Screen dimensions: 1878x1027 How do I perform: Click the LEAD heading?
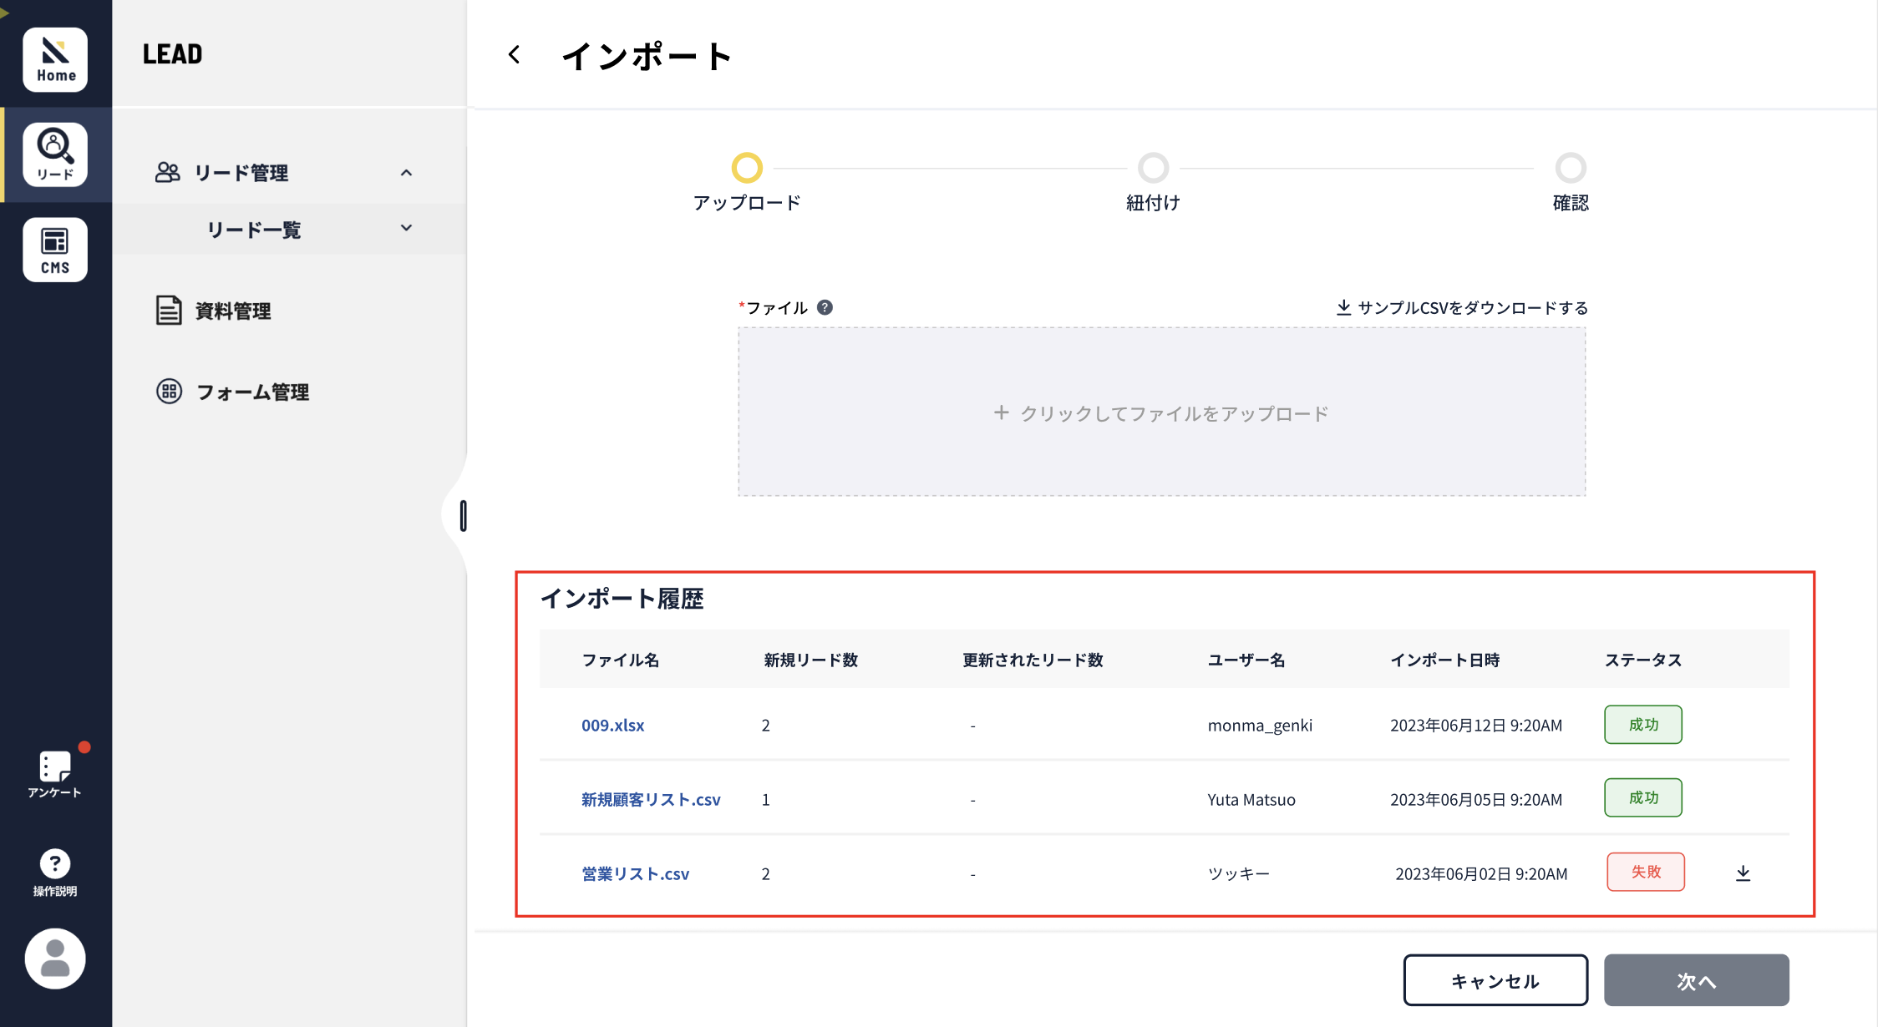click(x=172, y=53)
